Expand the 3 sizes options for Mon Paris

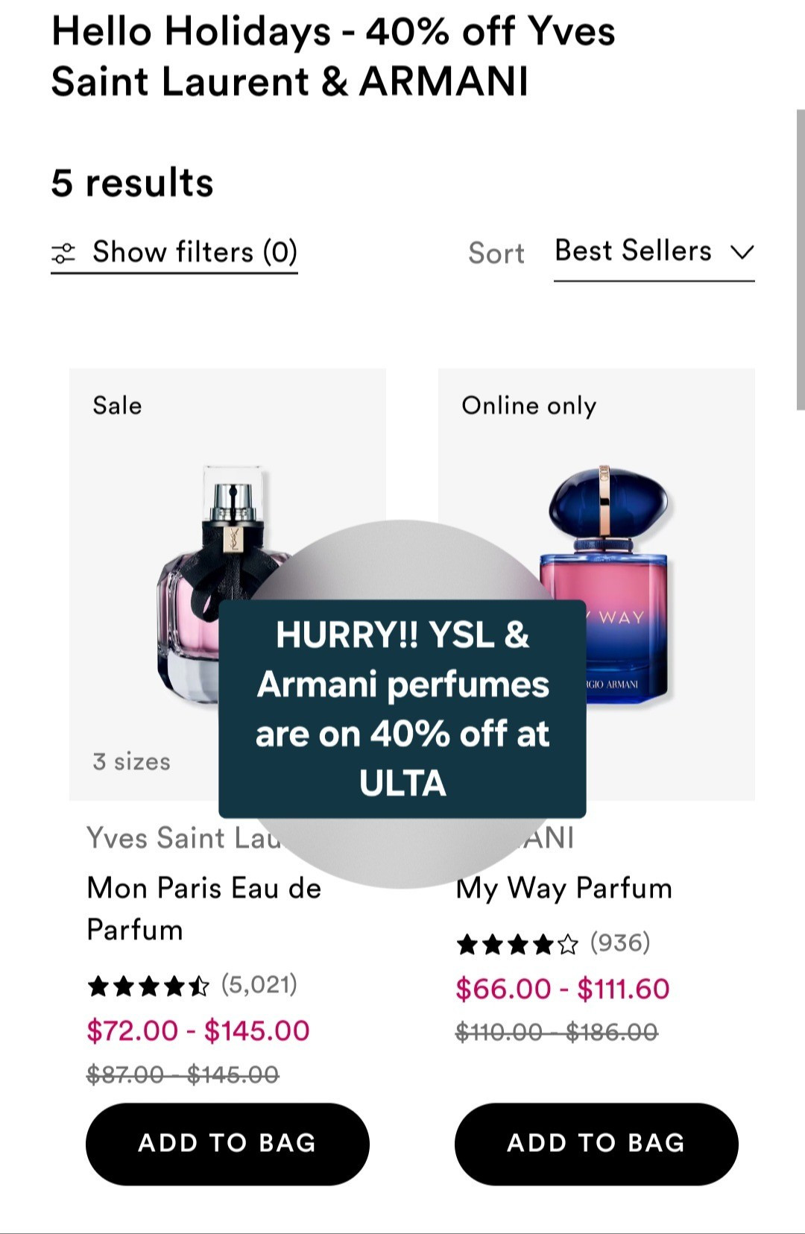click(x=130, y=761)
